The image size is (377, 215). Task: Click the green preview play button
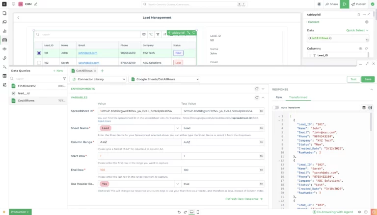[x=345, y=4]
